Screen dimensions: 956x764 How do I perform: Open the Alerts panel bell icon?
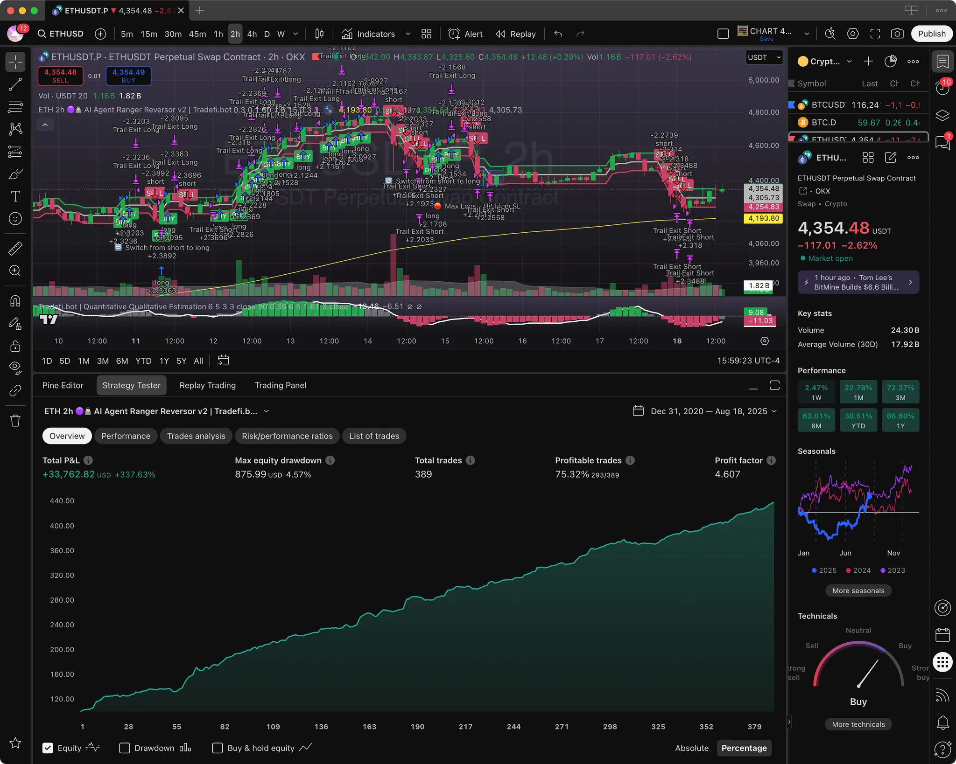[x=942, y=723]
